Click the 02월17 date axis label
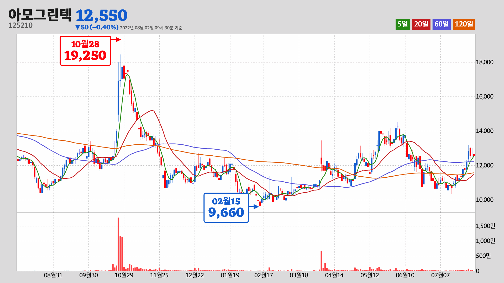Screen dimensions: 504x283 point(264,275)
